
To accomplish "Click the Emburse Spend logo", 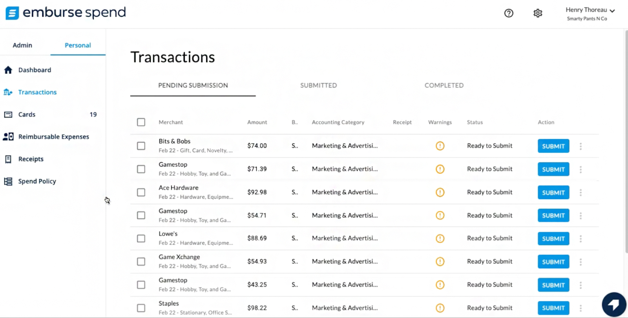I will click(66, 13).
